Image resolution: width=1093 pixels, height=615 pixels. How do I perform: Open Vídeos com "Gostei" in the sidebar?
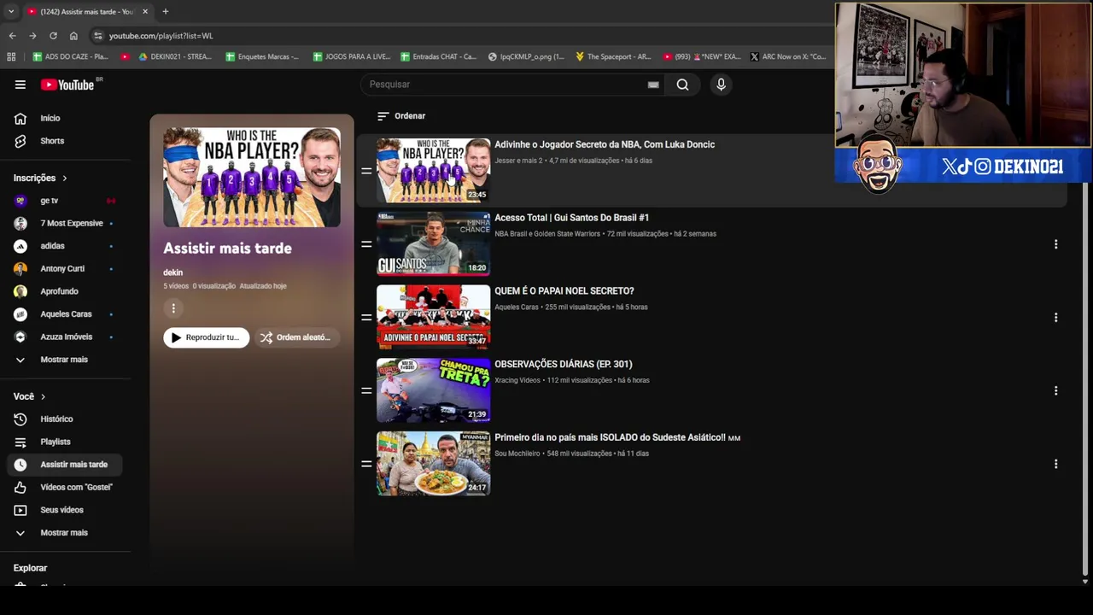pos(65,487)
